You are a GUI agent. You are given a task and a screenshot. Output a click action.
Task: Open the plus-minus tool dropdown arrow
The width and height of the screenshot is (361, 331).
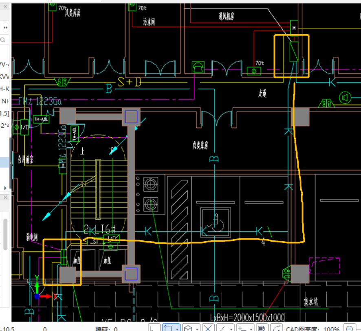pos(251,329)
